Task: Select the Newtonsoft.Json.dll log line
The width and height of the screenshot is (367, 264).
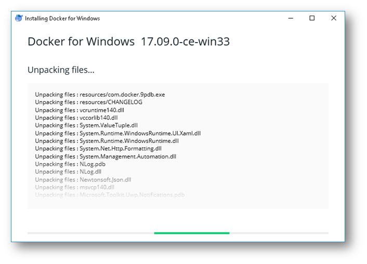Action: click(83, 179)
